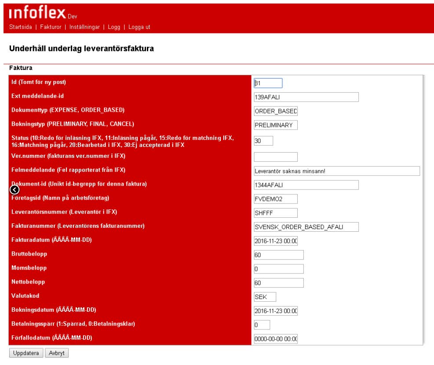
Task: Click the label 'Id (Tomt för ny post)'
Action: [38, 82]
